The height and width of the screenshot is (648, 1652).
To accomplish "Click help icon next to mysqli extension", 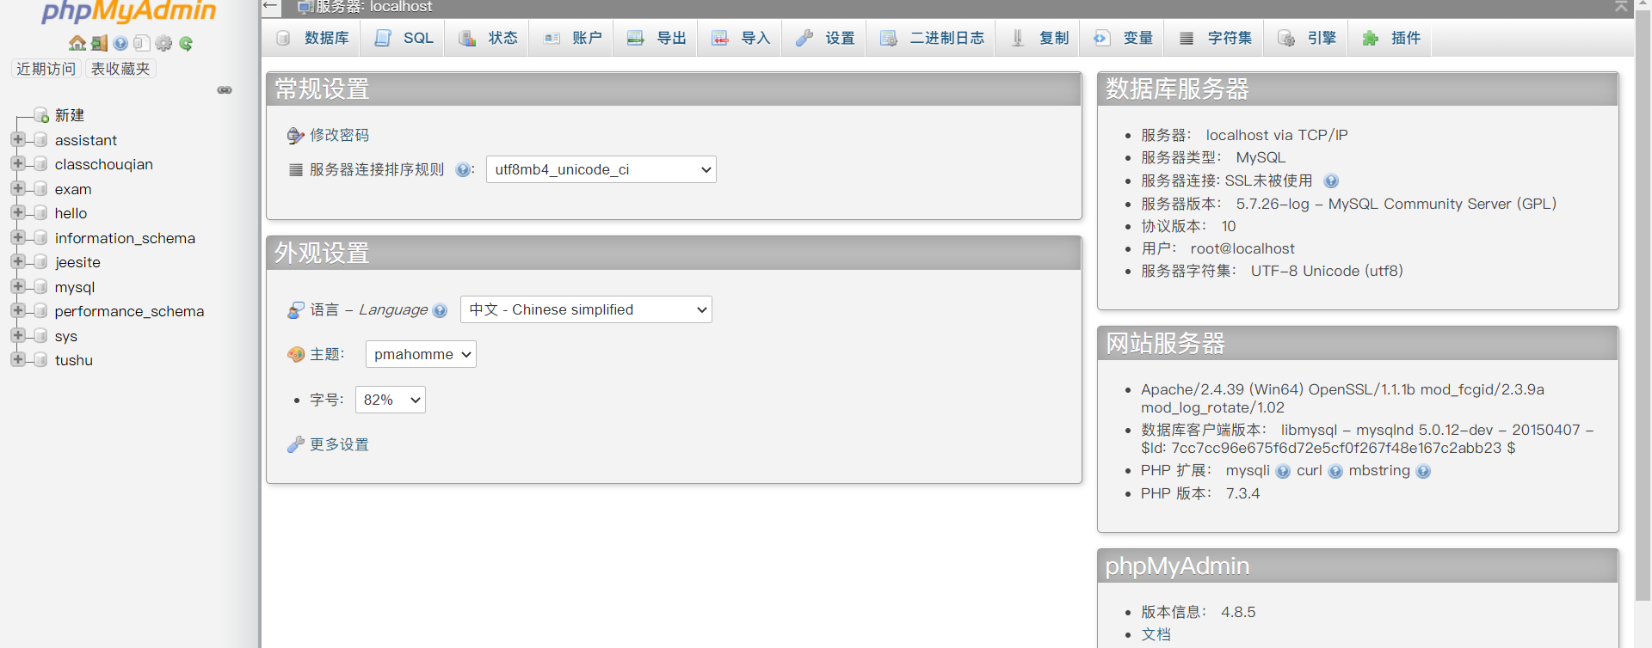I will coord(1283,471).
